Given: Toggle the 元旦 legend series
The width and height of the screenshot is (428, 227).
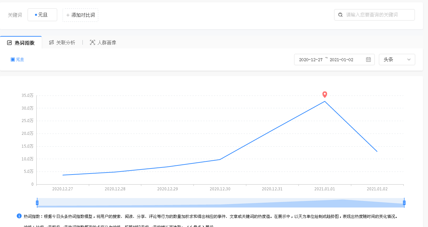Looking at the screenshot, I should (x=17, y=60).
